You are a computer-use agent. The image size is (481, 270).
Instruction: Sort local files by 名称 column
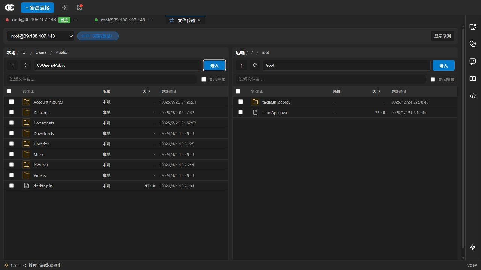pyautogui.click(x=28, y=91)
